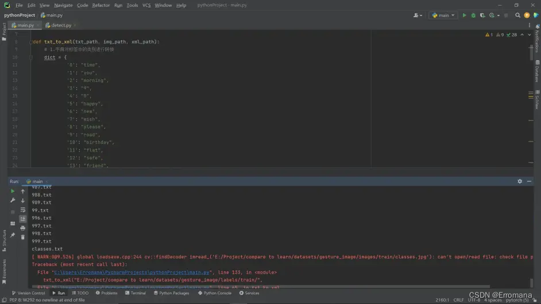
Task: Open Run panel settings gear
Action: tap(520, 181)
